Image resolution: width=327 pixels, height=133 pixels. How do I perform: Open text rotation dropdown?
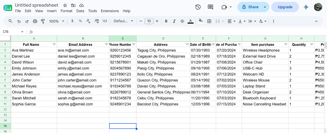(x=263, y=21)
